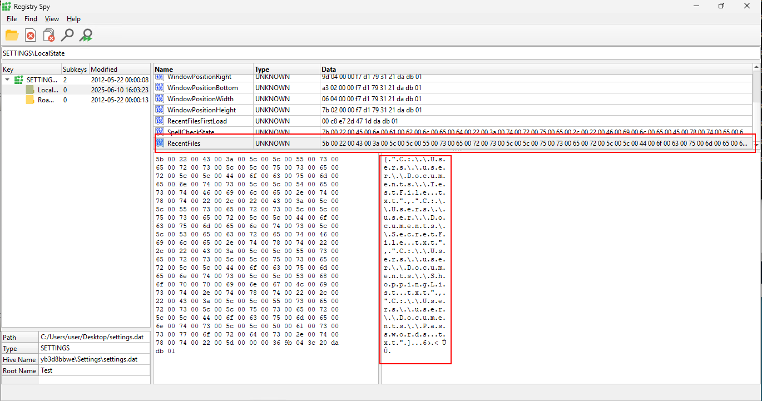Click the Path value C:/Users/user/Desktop/settings.dat
Viewport: 762px width, 401px height.
(x=92, y=337)
